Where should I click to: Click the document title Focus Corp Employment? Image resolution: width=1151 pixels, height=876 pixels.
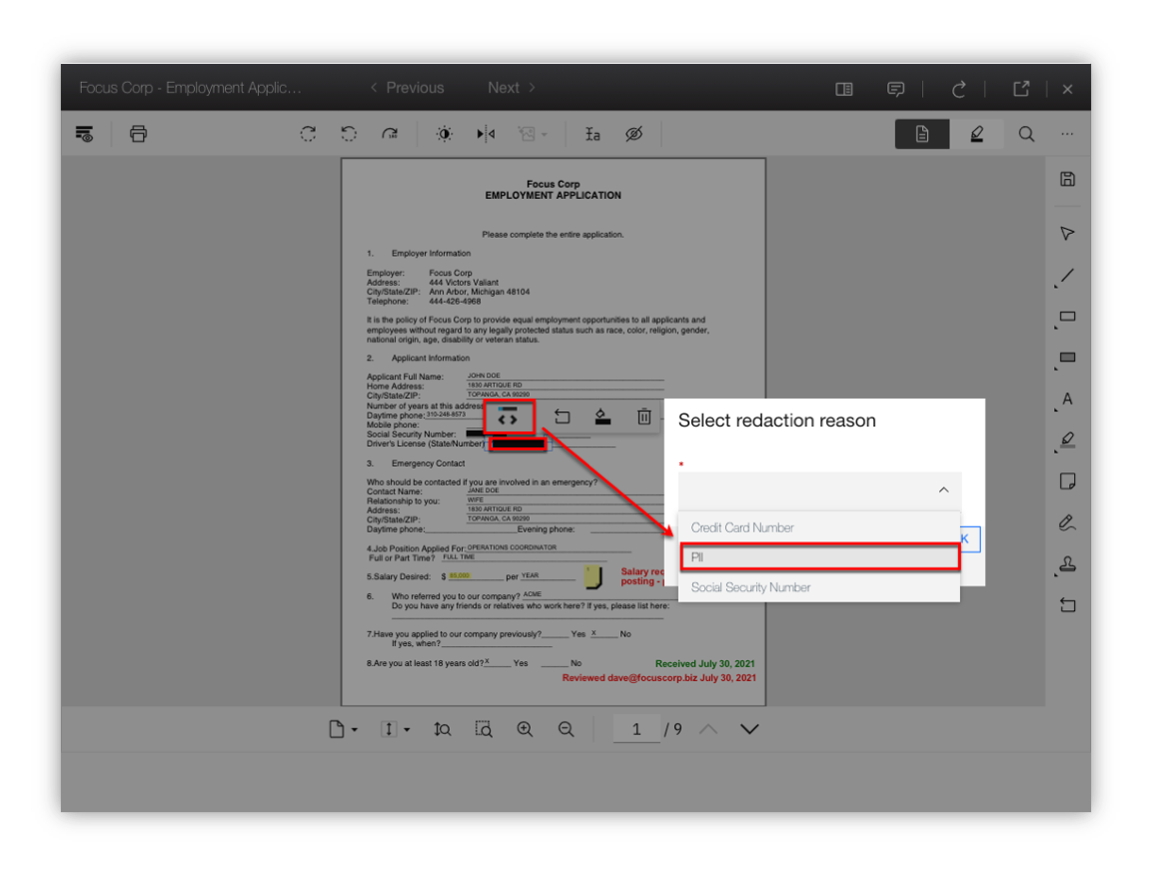[190, 88]
